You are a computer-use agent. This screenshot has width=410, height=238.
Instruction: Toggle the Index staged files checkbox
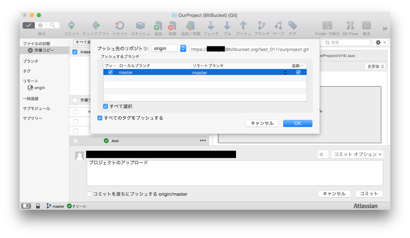coord(75,52)
